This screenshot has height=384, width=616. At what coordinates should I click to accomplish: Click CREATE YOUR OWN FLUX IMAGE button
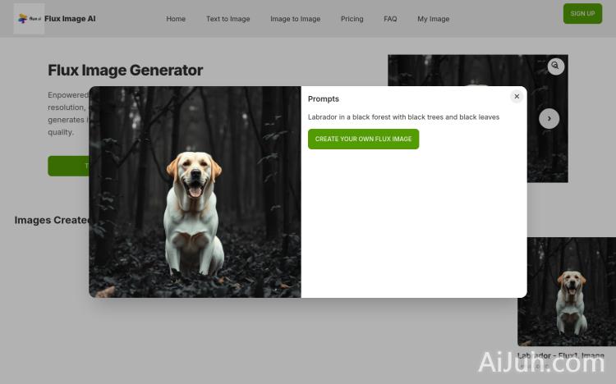click(x=363, y=139)
